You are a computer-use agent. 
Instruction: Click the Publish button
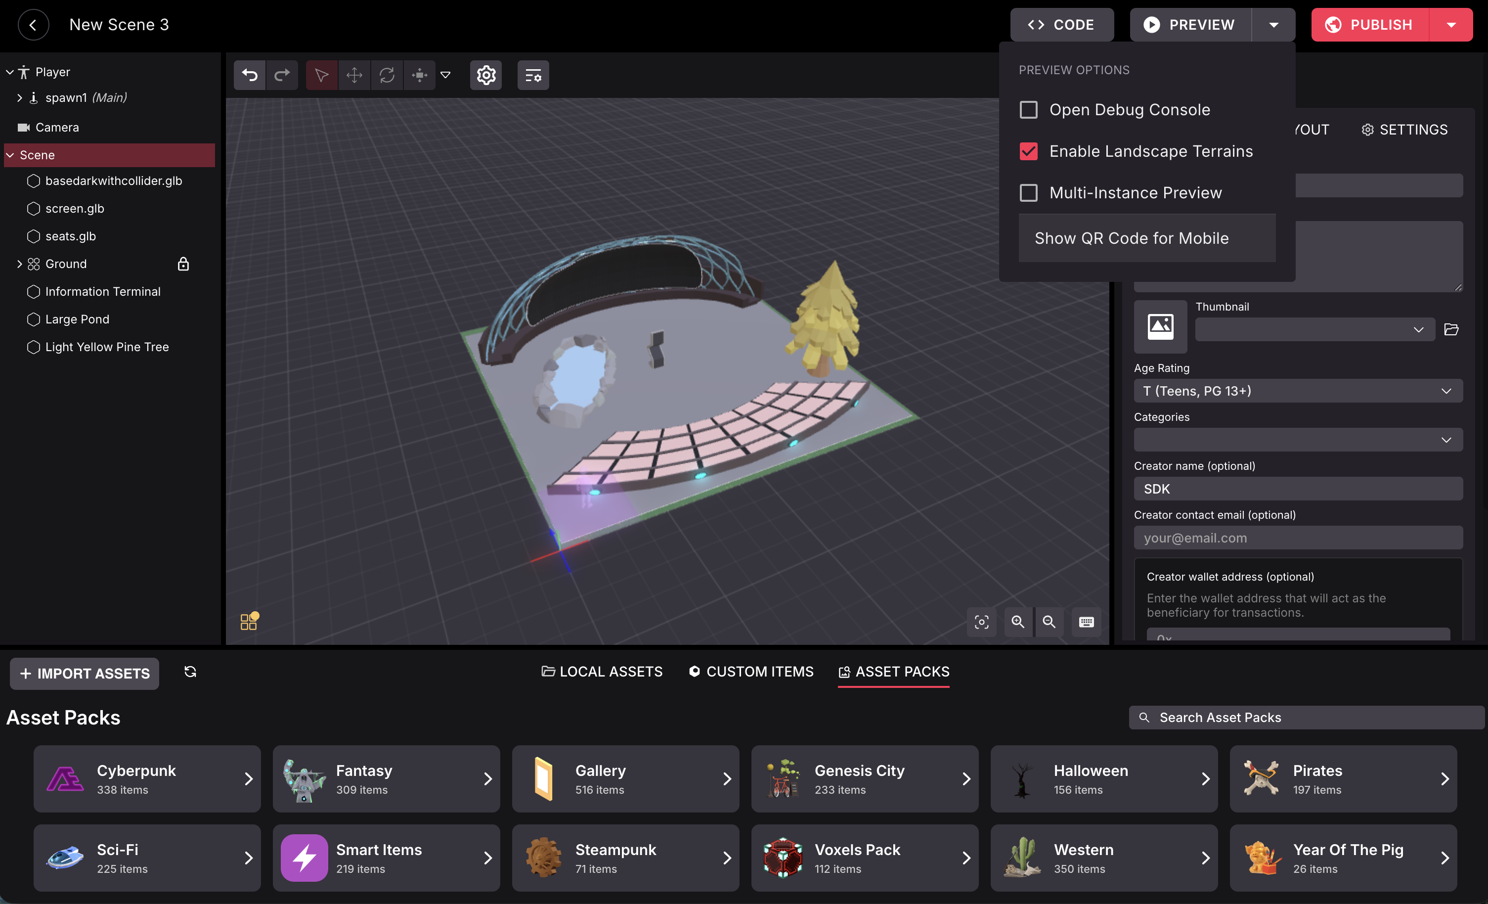[x=1370, y=25]
